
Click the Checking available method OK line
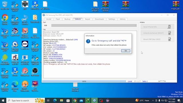(x=55, y=62)
